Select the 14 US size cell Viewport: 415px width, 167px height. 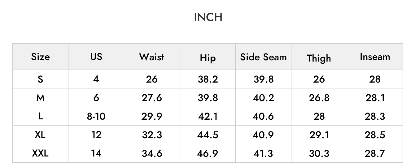tap(96, 153)
